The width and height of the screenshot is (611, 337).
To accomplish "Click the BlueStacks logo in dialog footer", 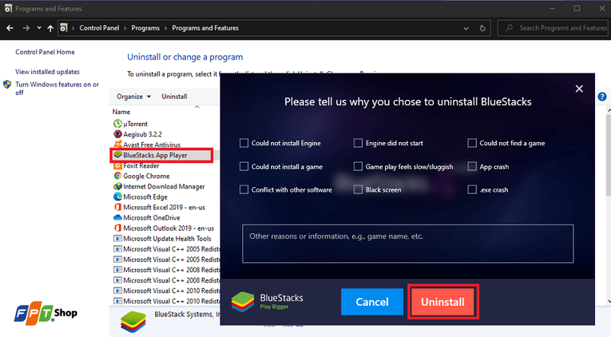I will click(242, 302).
